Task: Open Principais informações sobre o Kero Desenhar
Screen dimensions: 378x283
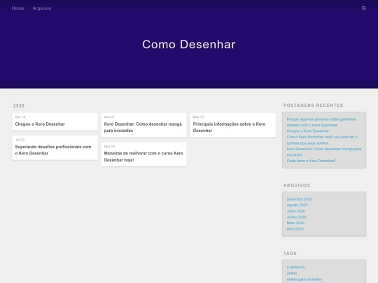Action: click(233, 125)
